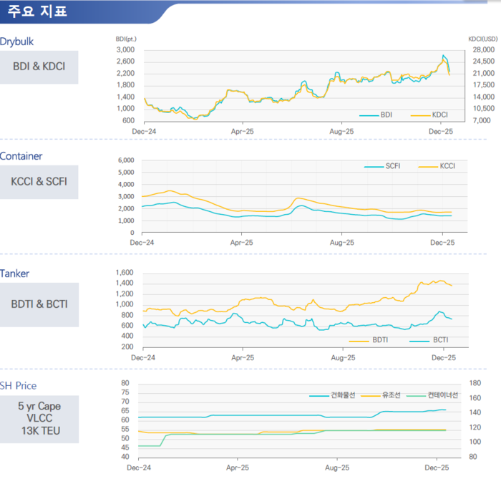Click the KCCI & SCFI label box
Image resolution: width=501 pixels, height=479 pixels.
coord(39,182)
